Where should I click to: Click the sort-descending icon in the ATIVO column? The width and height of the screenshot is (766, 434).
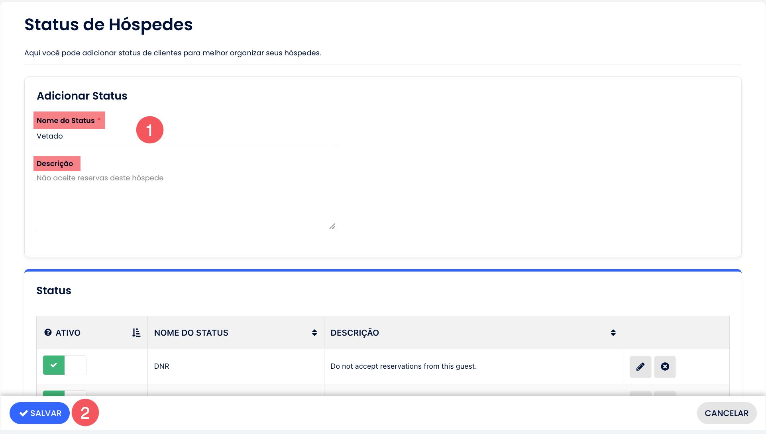[136, 333]
